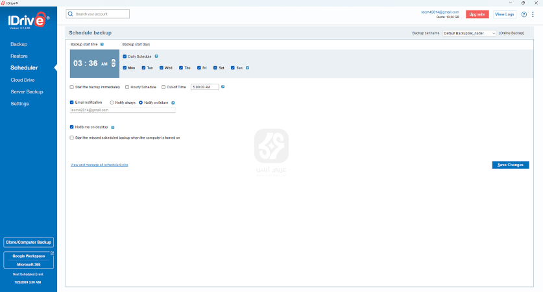The height and width of the screenshot is (292, 543).
Task: Open View and manage all scheduled jobs link
Action: tap(99, 165)
